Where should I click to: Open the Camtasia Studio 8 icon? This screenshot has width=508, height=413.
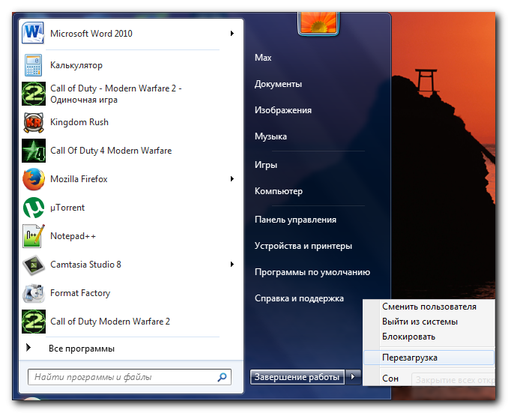coord(34,265)
